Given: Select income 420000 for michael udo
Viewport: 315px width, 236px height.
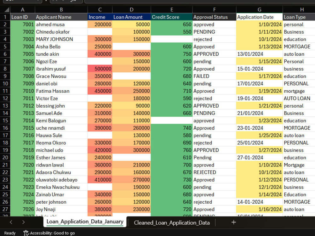Looking at the screenshot, I should 100,150.
